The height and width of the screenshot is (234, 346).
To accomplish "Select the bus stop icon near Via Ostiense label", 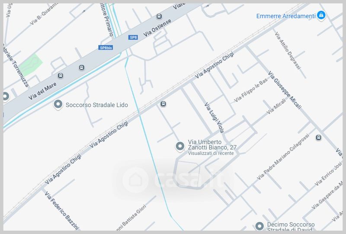I will [x=159, y=16].
